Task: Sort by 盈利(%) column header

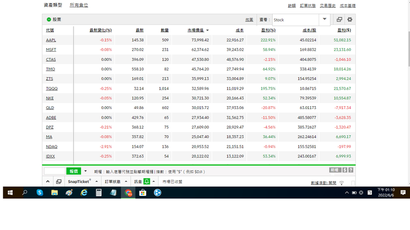Action: [268, 30]
